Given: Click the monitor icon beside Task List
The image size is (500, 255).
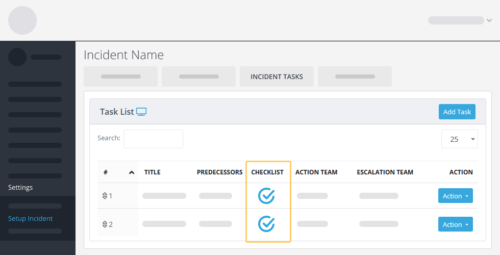Looking at the screenshot, I should coord(141,112).
